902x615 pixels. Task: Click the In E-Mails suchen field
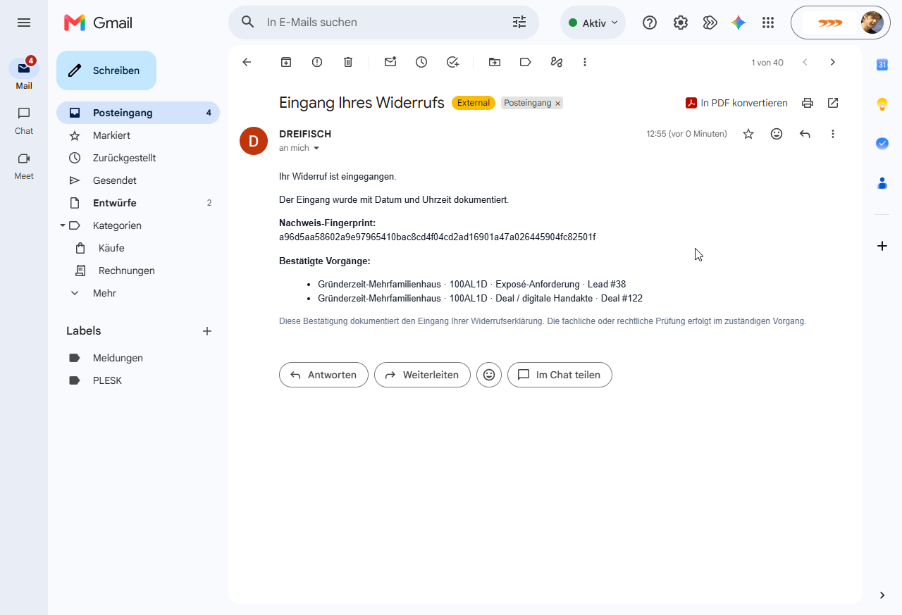pos(383,23)
